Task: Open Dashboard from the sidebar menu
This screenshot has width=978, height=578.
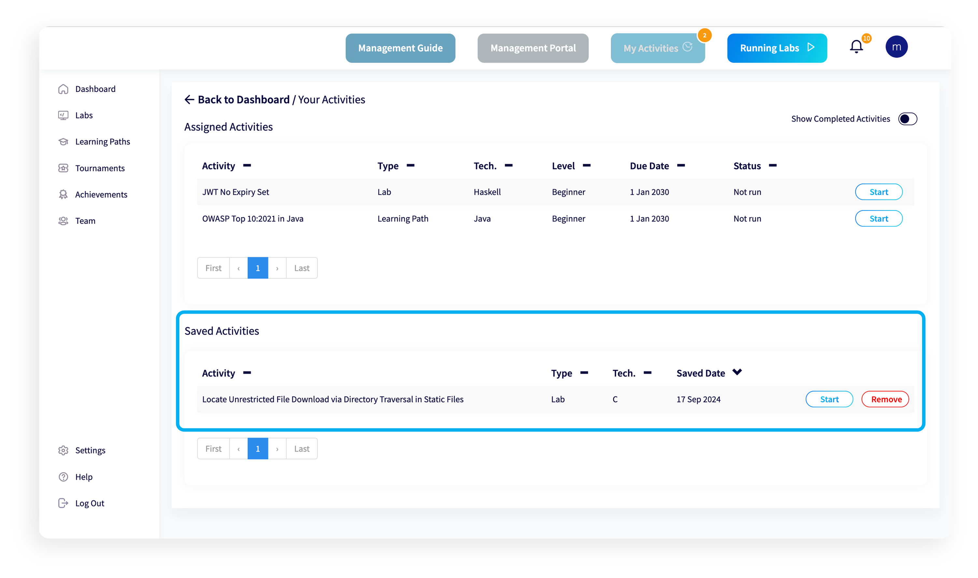Action: 95,89
